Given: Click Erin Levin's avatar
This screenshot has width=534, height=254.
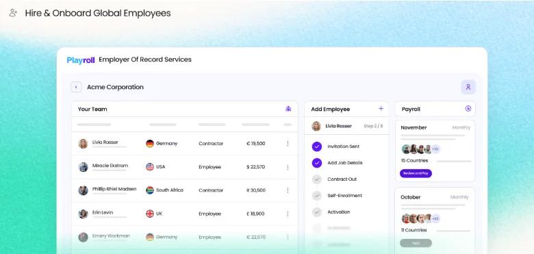Looking at the screenshot, I should click(x=83, y=214).
